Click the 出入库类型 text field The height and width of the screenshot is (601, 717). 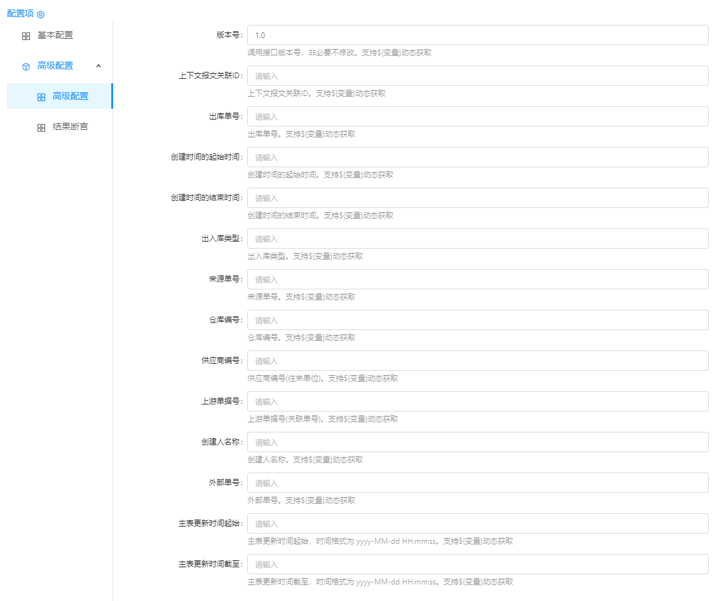(x=477, y=238)
